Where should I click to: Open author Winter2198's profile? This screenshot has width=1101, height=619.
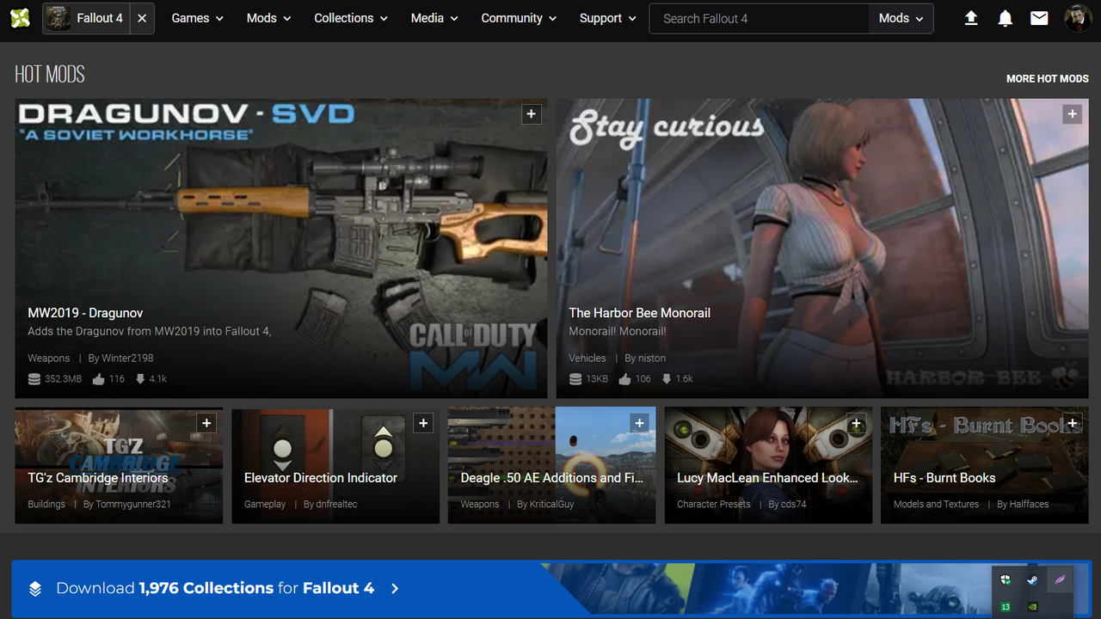[127, 358]
